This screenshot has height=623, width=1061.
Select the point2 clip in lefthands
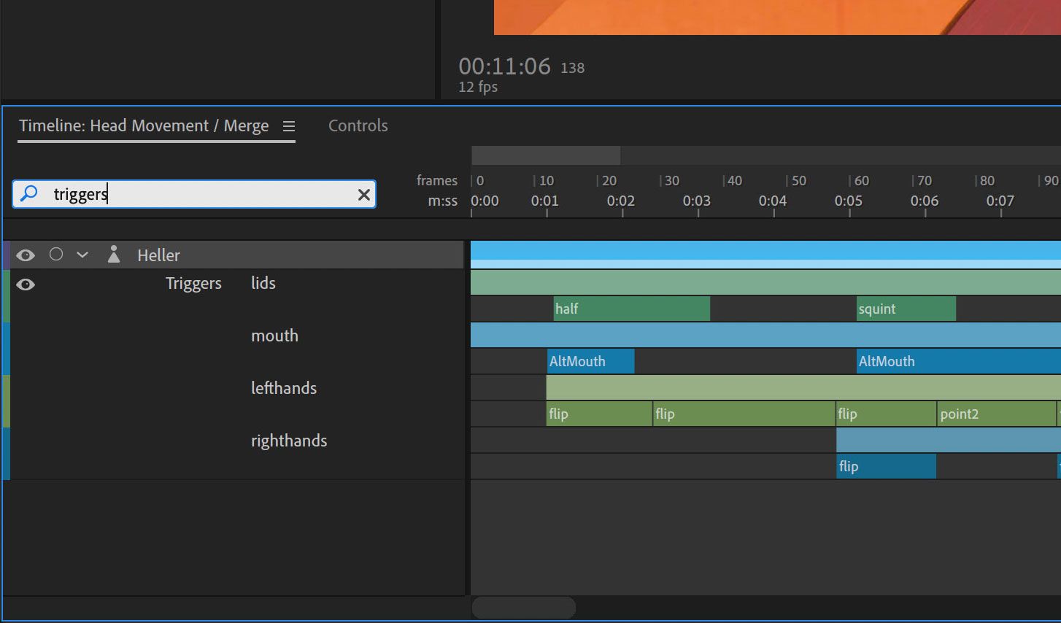995,414
